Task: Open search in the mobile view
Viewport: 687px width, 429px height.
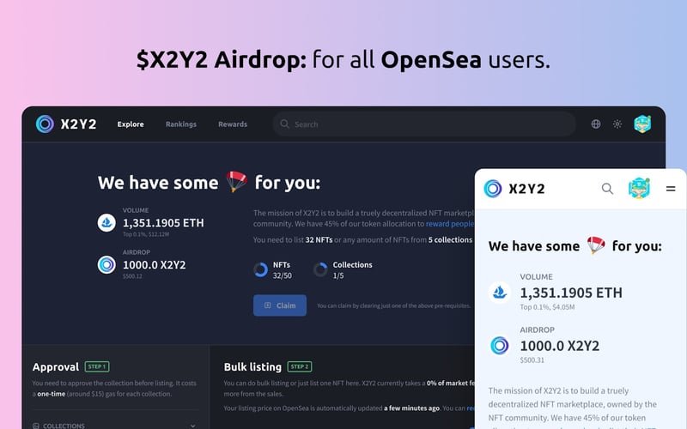Action: (x=607, y=189)
